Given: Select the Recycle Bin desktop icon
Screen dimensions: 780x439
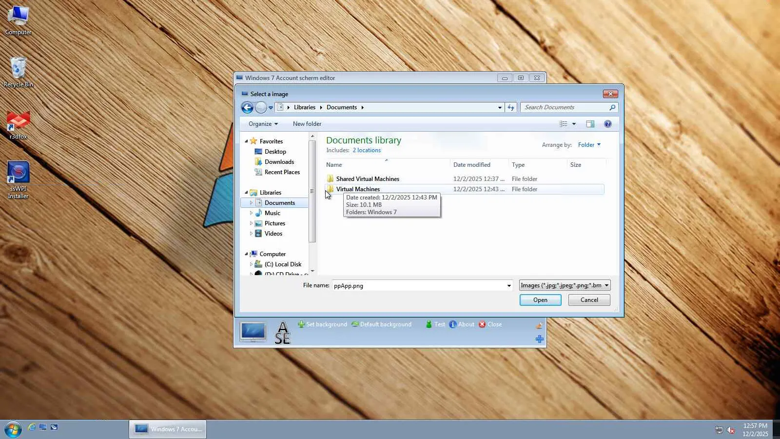Looking at the screenshot, I should coord(18,72).
